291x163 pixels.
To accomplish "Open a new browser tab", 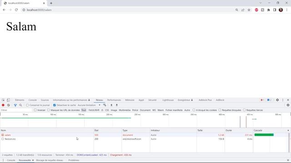I will pos(51,3).
